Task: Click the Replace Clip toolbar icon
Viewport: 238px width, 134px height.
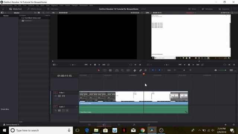Action: pyautogui.click(x=128, y=70)
